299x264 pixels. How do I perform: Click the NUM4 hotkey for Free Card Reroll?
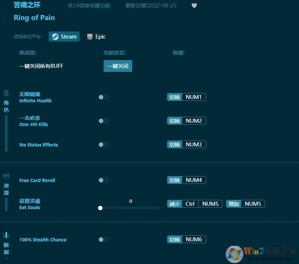pyautogui.click(x=194, y=180)
